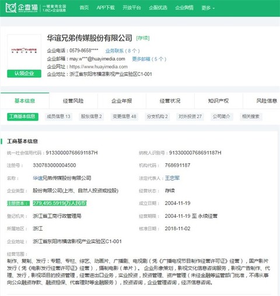This screenshot has height=296, width=280.
Task: Expand the 更多 dropdown in top navigation
Action: (208, 8)
